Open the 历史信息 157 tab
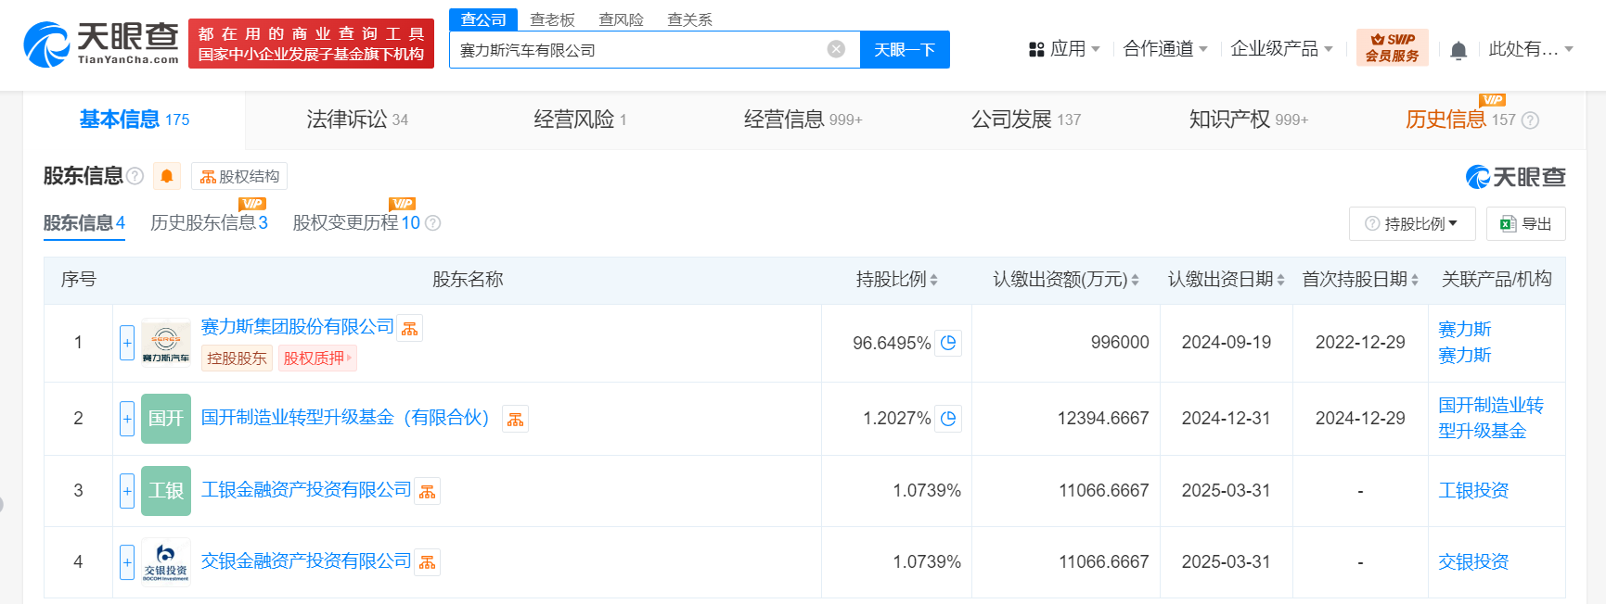Image resolution: width=1606 pixels, height=604 pixels. coord(1460,120)
